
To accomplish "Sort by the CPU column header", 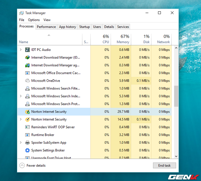I will (100, 39).
